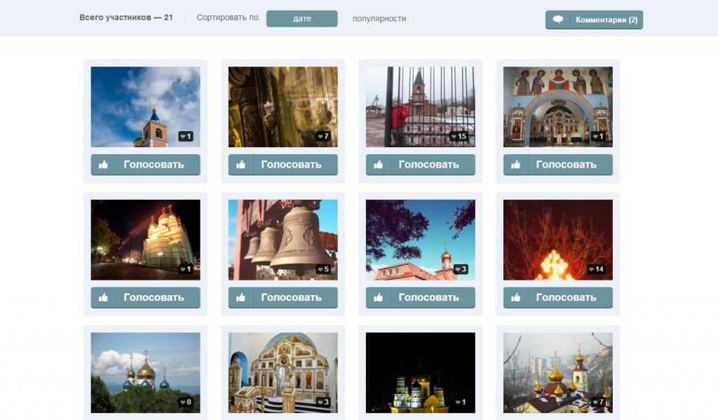Click heart badge with 7 on golden interior photo
Image resolution: width=718 pixels, height=420 pixels.
[x=322, y=137]
